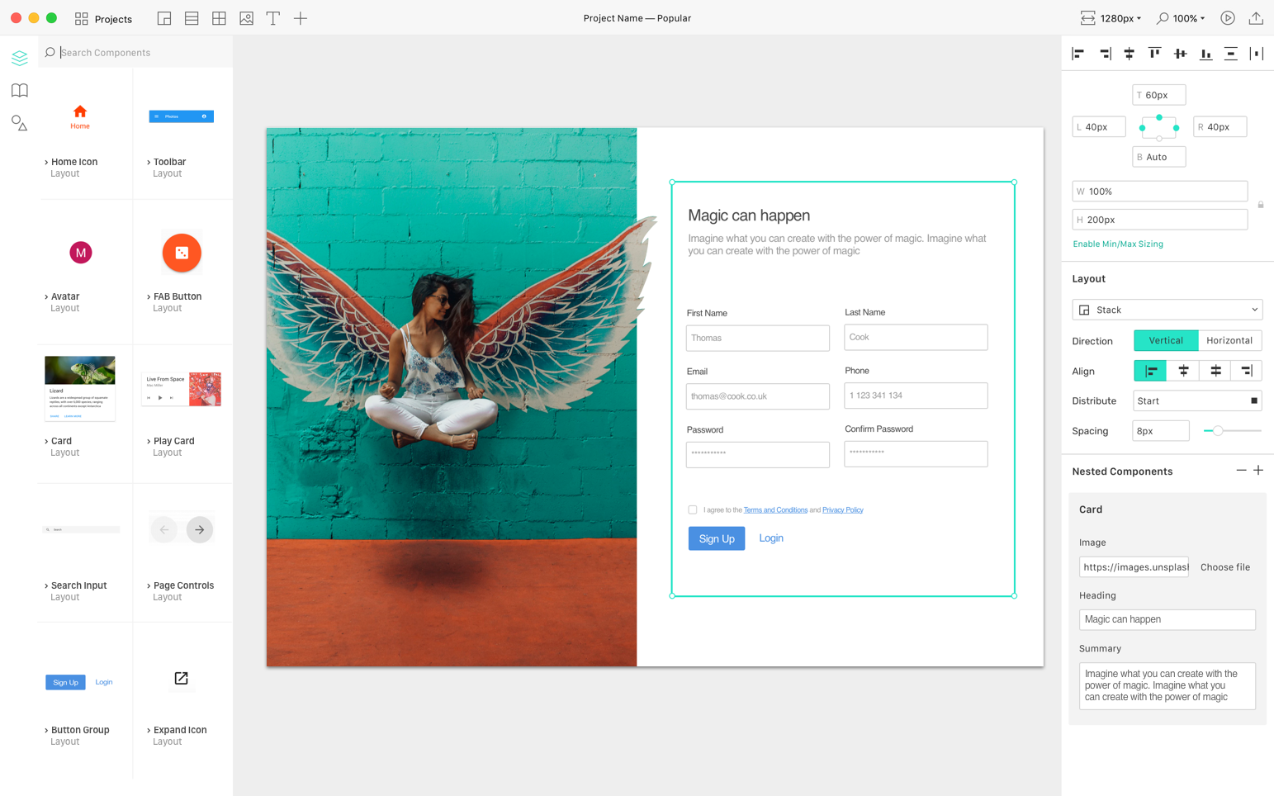Screen dimensions: 1274x796
Task: Click the preview play icon
Action: (x=1228, y=17)
